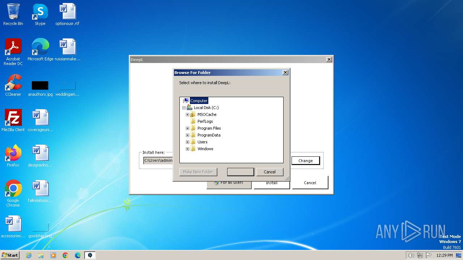This screenshot has width=463, height=260.
Task: Expand the ProgramData folder node
Action: click(x=187, y=135)
